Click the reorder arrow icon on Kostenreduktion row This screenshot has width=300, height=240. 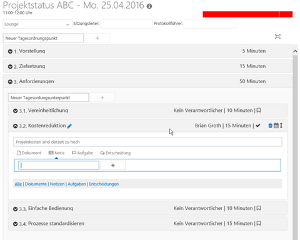[x=281, y=126]
